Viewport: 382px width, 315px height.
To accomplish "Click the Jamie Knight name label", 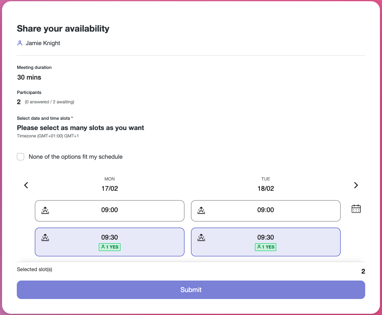I will point(43,43).
